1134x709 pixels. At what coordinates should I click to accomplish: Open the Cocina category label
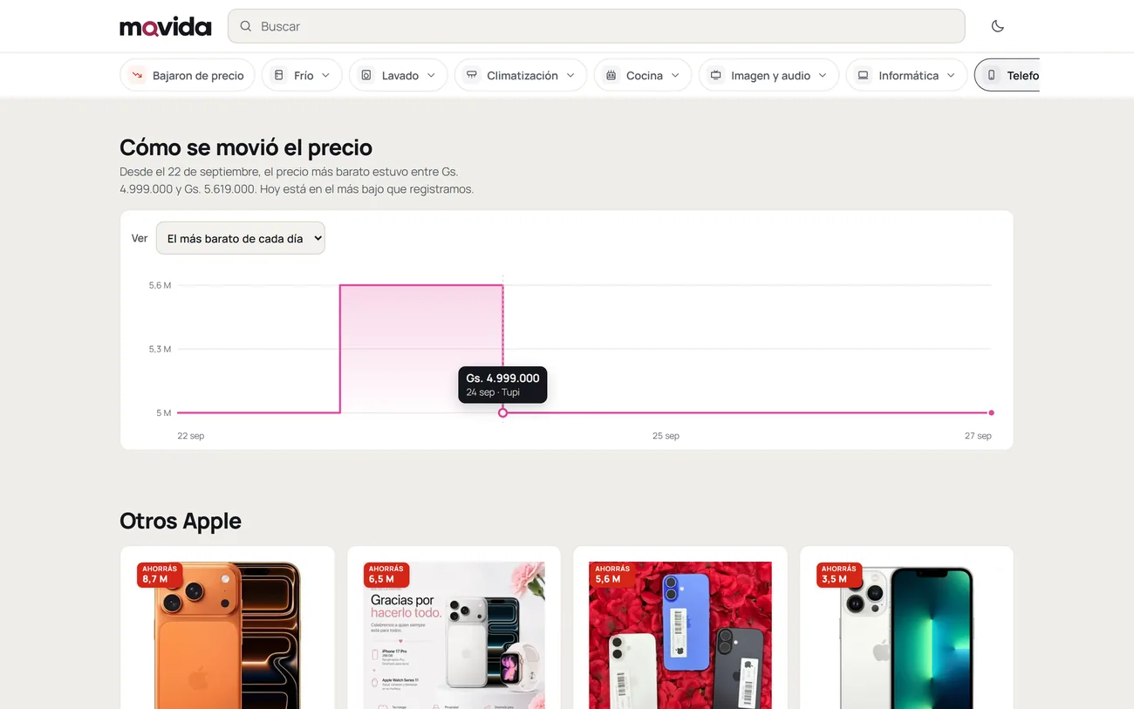(645, 76)
